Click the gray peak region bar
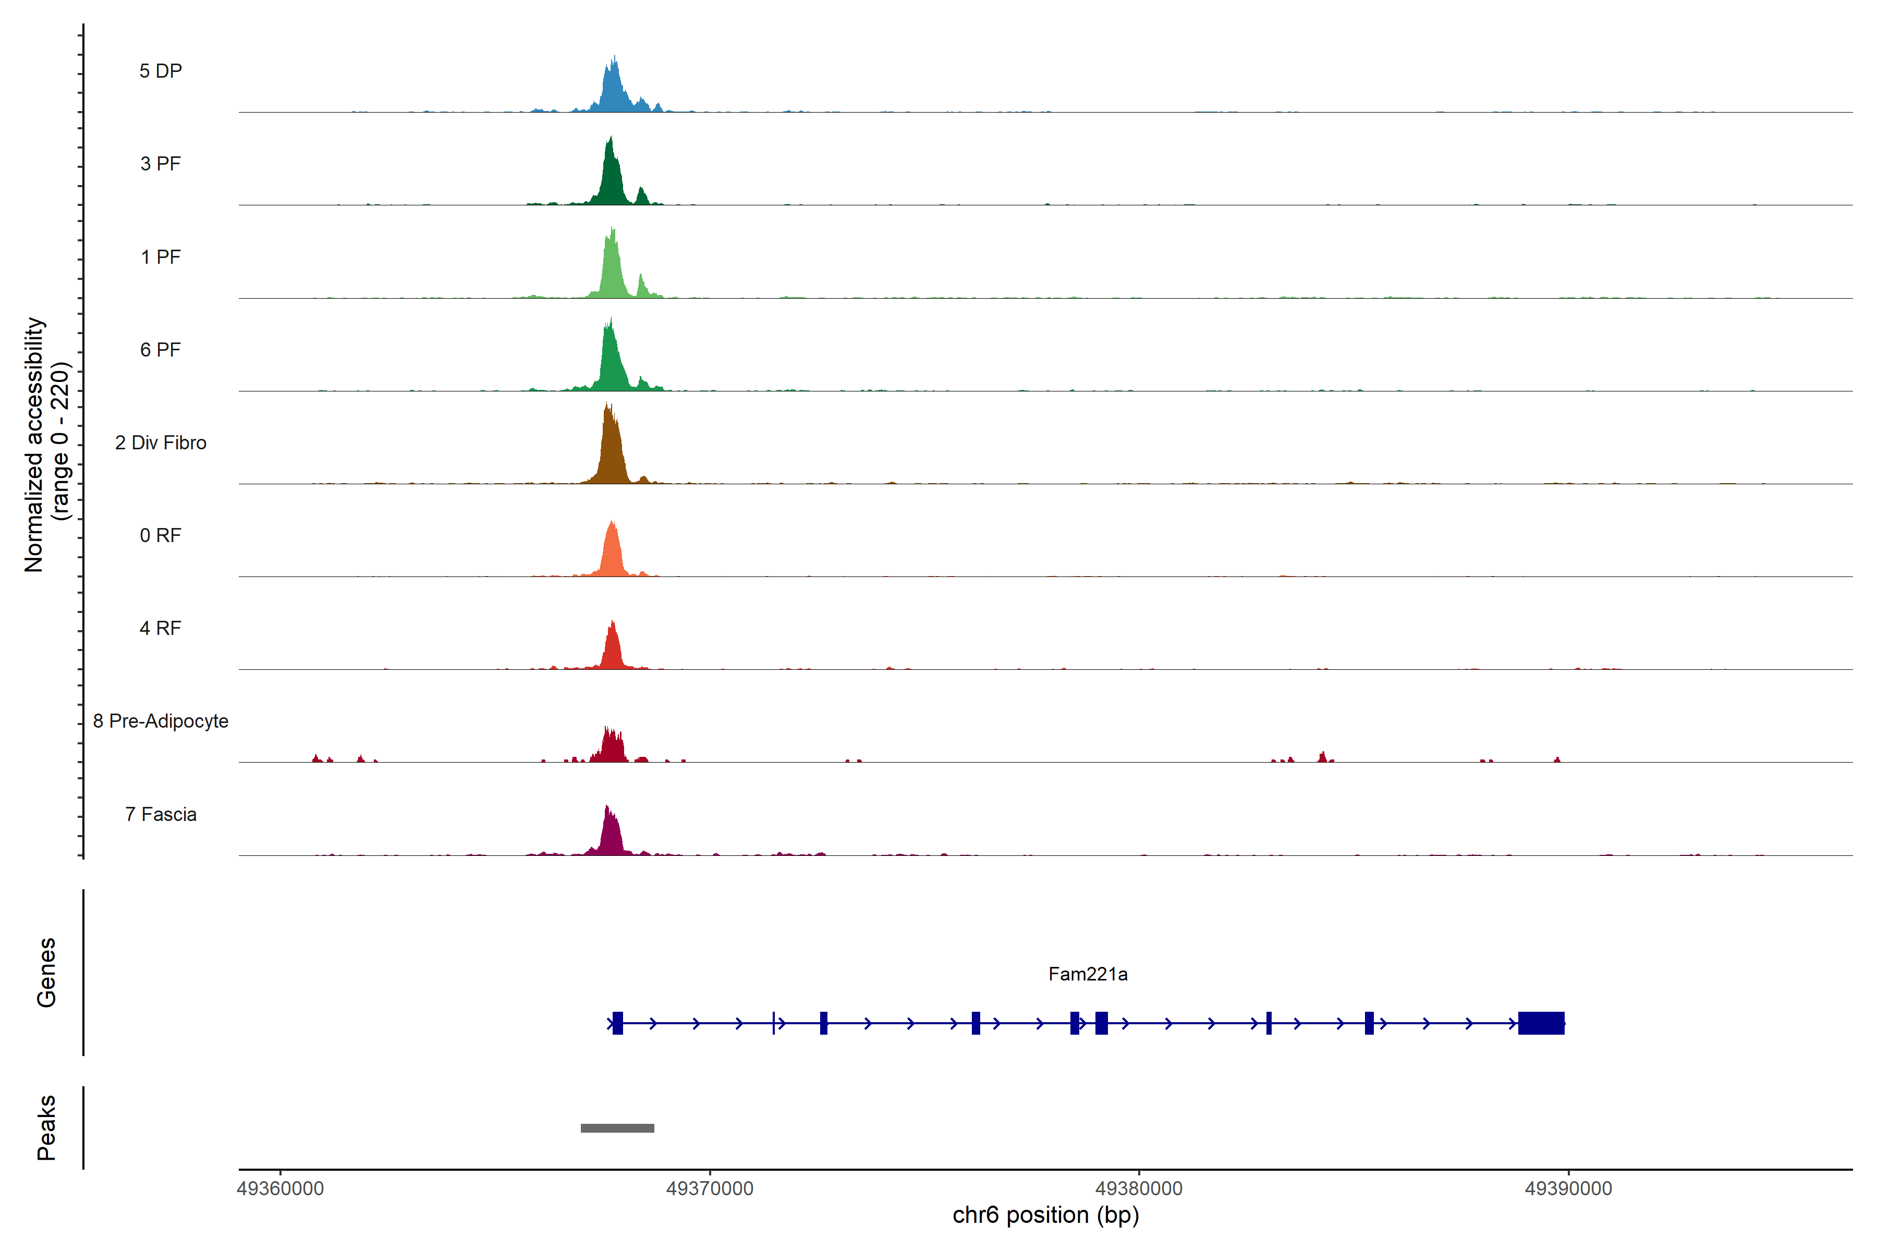1877x1251 pixels. pos(617,1128)
